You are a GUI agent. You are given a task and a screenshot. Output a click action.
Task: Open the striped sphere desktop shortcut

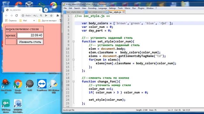[x=30, y=85]
